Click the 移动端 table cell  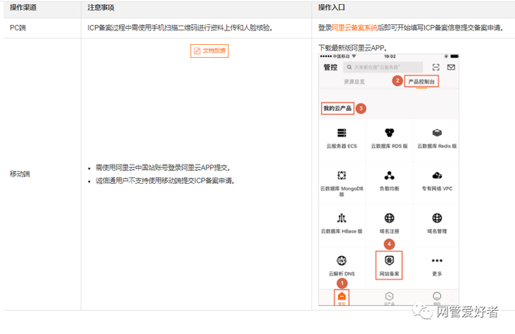[x=43, y=174]
